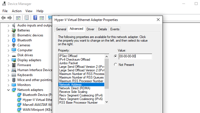Click the Display adapters category icon

tap(14, 60)
